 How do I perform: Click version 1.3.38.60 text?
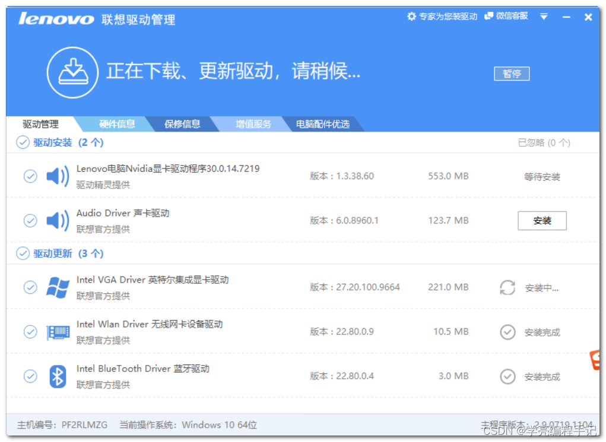pos(342,176)
